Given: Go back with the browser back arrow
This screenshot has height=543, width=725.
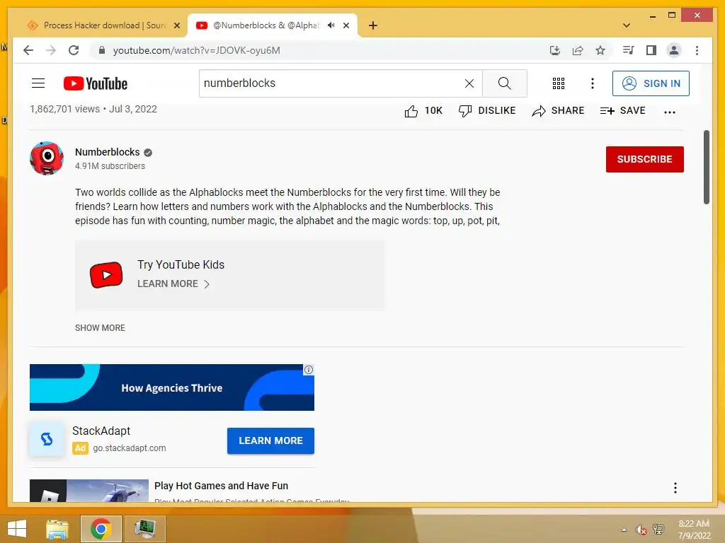Looking at the screenshot, I should 28,50.
